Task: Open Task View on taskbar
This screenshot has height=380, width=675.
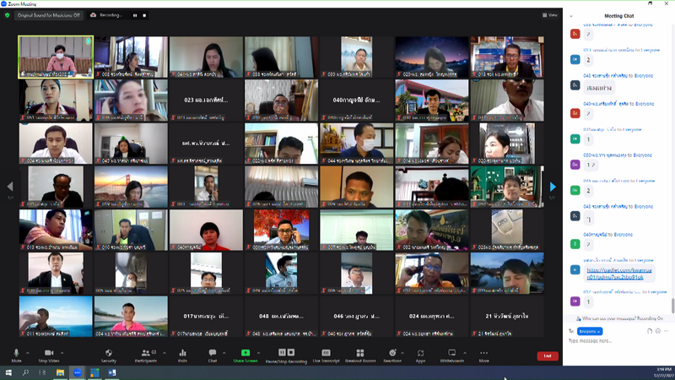Action: click(x=42, y=372)
